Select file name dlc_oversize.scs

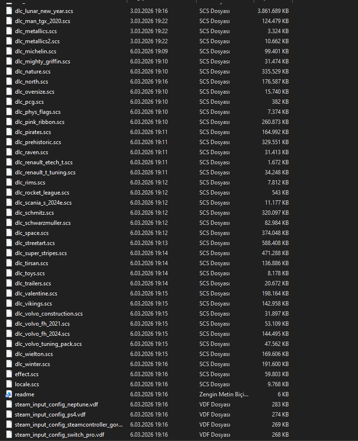pos(35,92)
